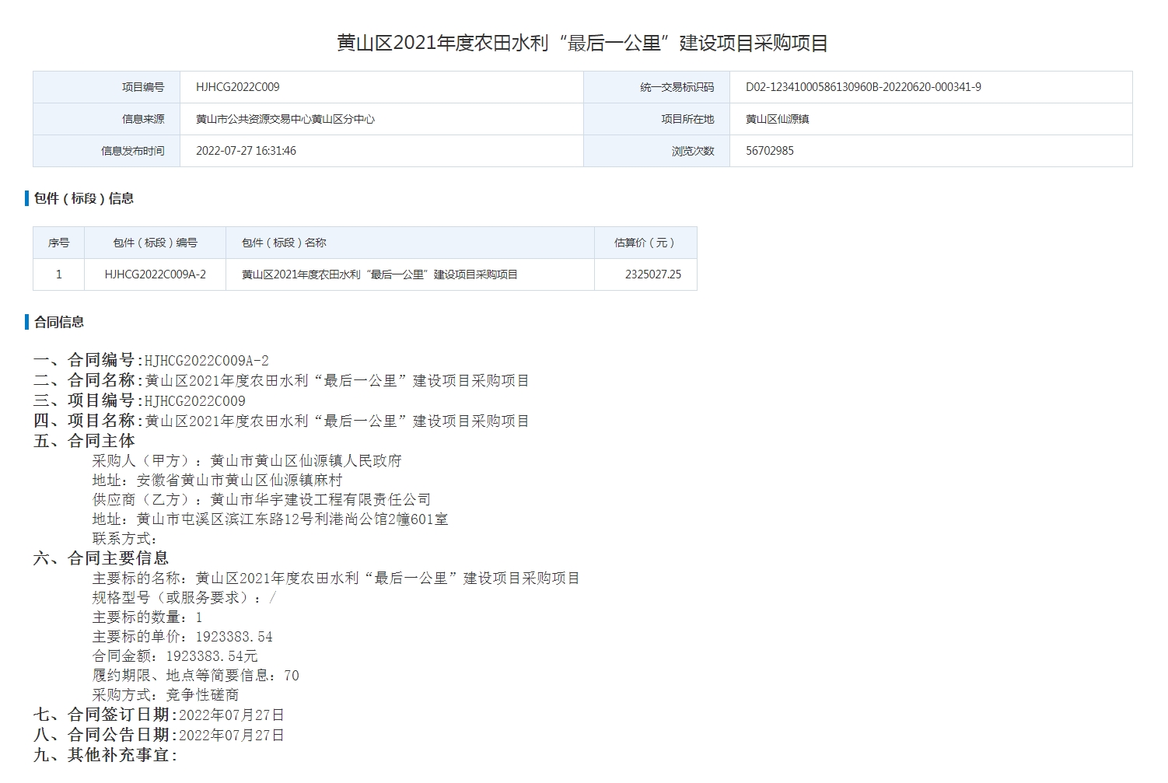Click the publish time 2022-07-27 16:31:46

point(246,151)
